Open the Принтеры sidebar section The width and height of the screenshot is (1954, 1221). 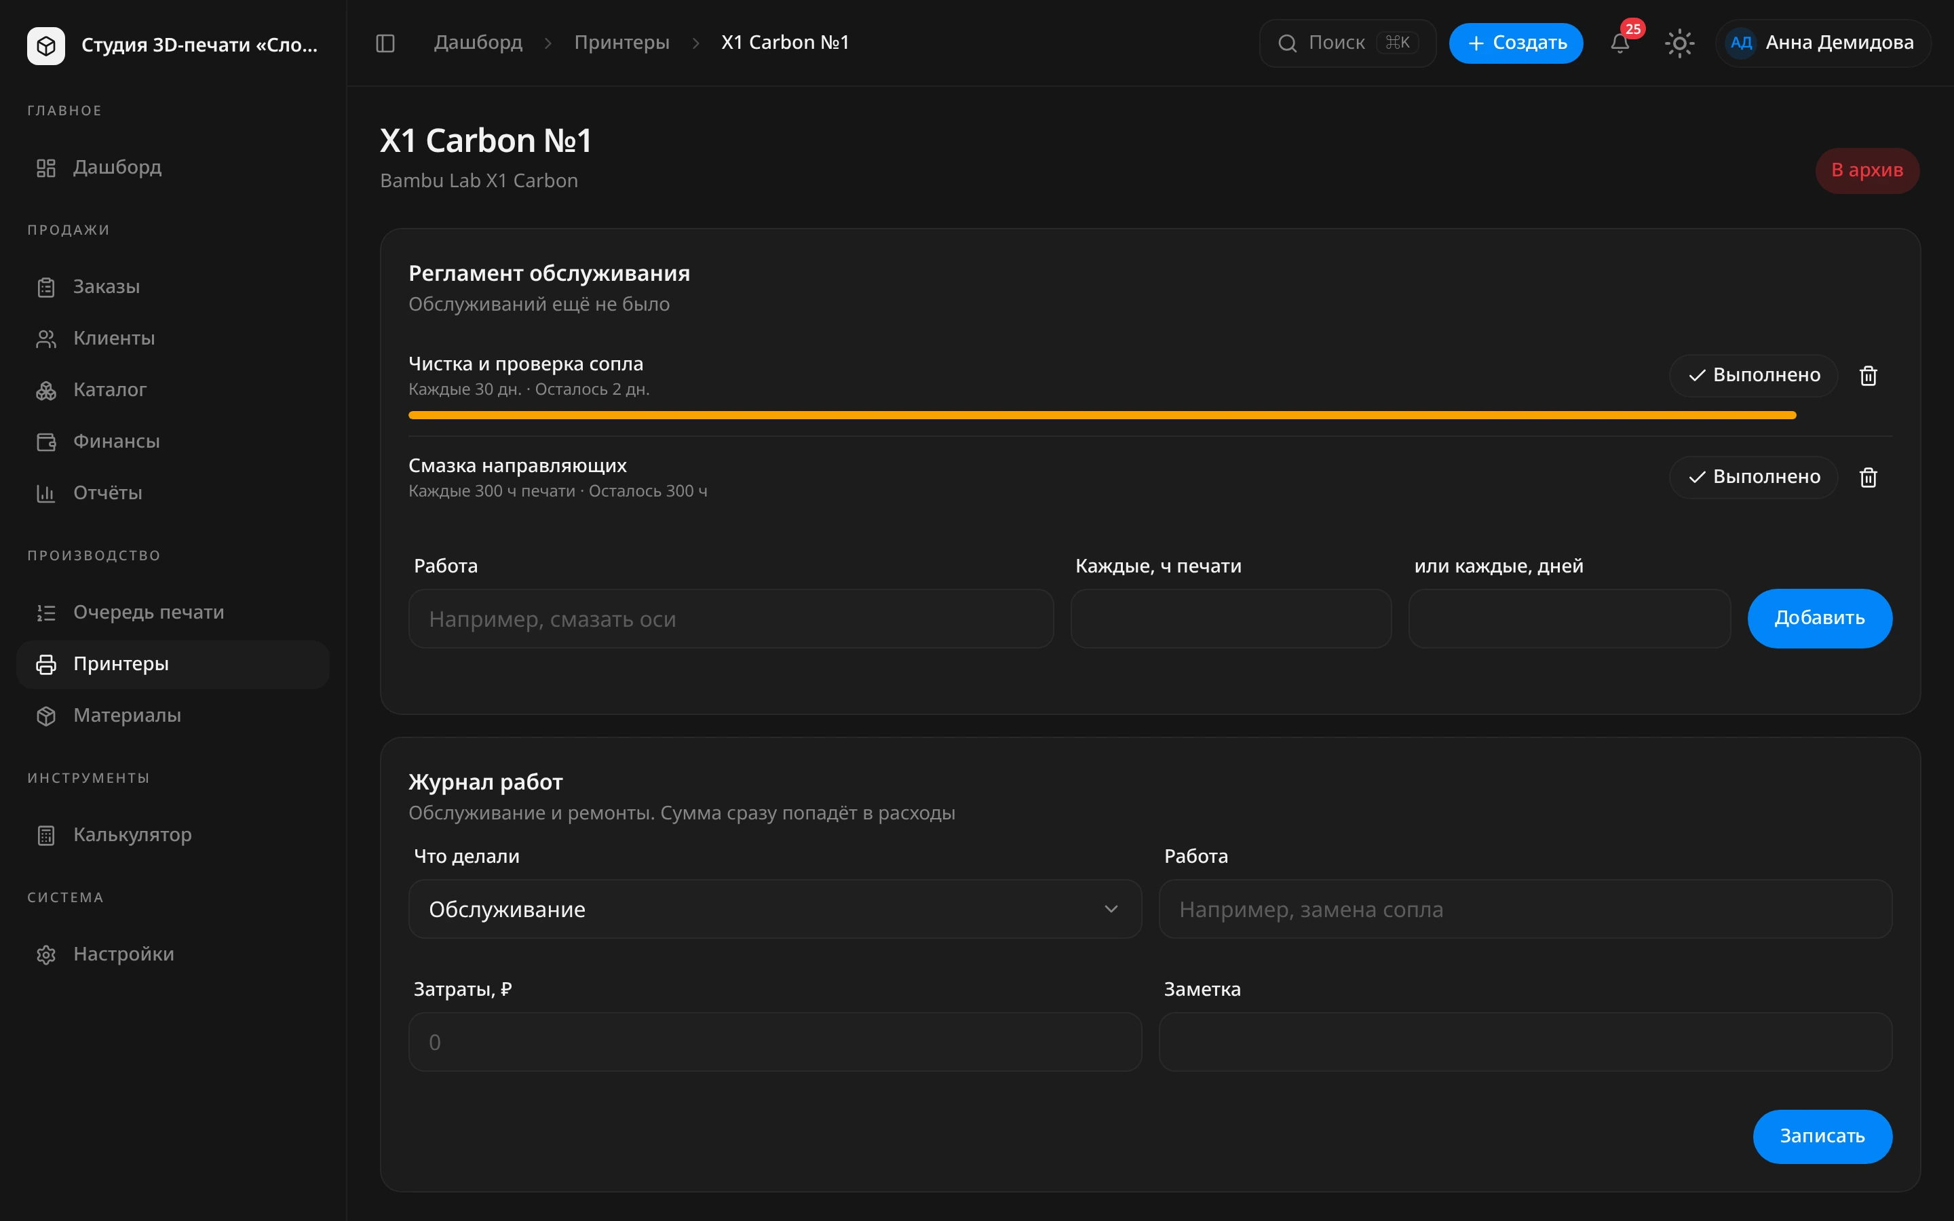tap(173, 665)
